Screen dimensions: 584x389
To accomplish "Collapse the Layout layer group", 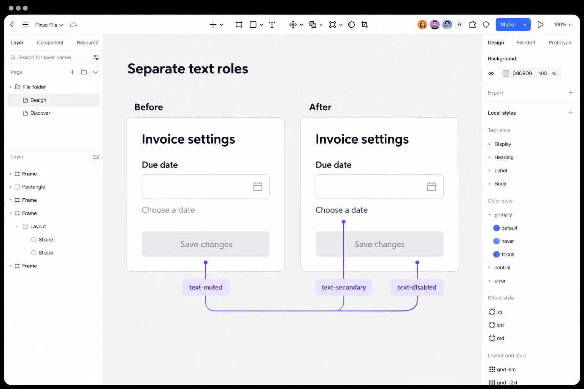I will (17, 226).
